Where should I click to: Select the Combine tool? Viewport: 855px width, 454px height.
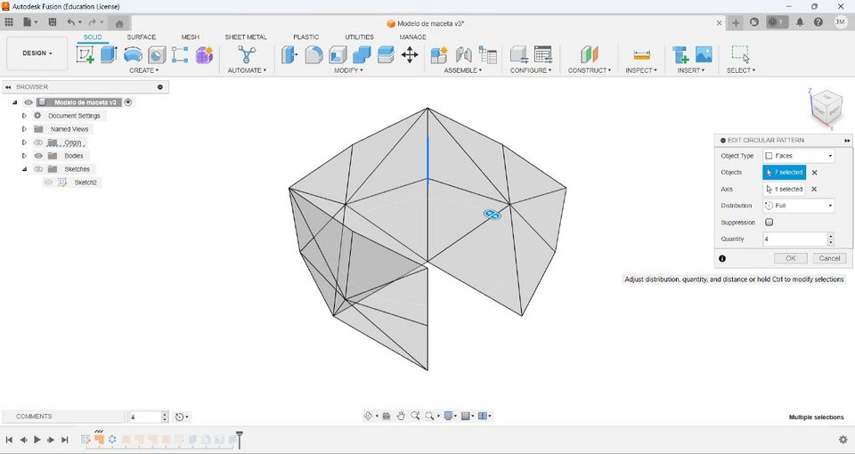click(x=362, y=54)
